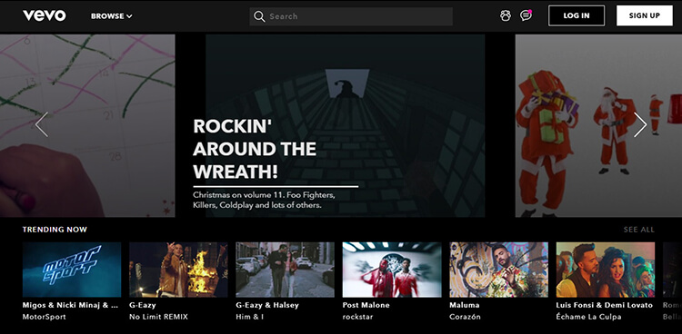Open G-Eazy & Halsey artist link
This screenshot has width=682, height=334.
click(x=267, y=305)
